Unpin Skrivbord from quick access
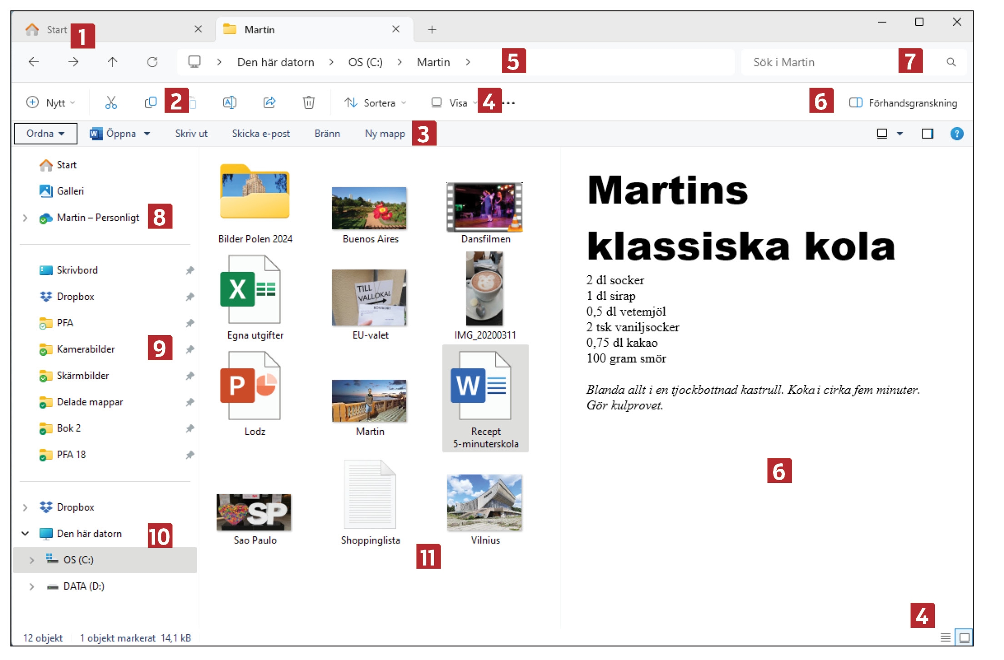 click(x=190, y=270)
